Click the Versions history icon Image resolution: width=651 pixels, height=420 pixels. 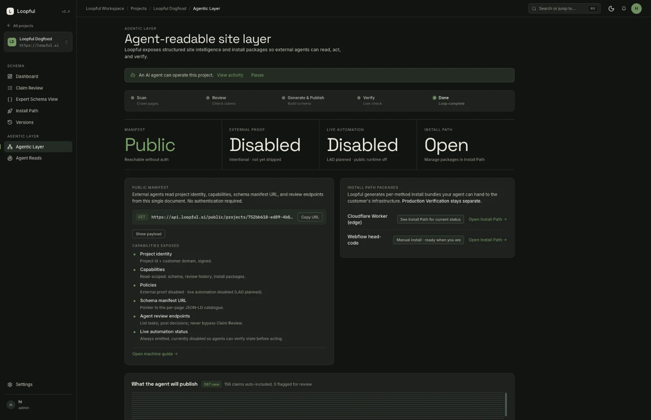point(10,122)
